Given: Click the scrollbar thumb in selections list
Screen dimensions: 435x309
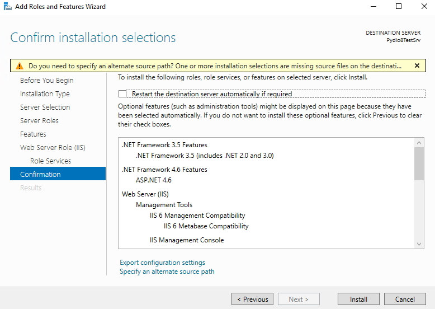Looking at the screenshot, I should (x=419, y=164).
